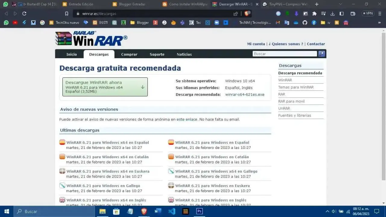Toggle the VPN button in toolbar
This screenshot has width=386, height=217.
click(x=368, y=14)
